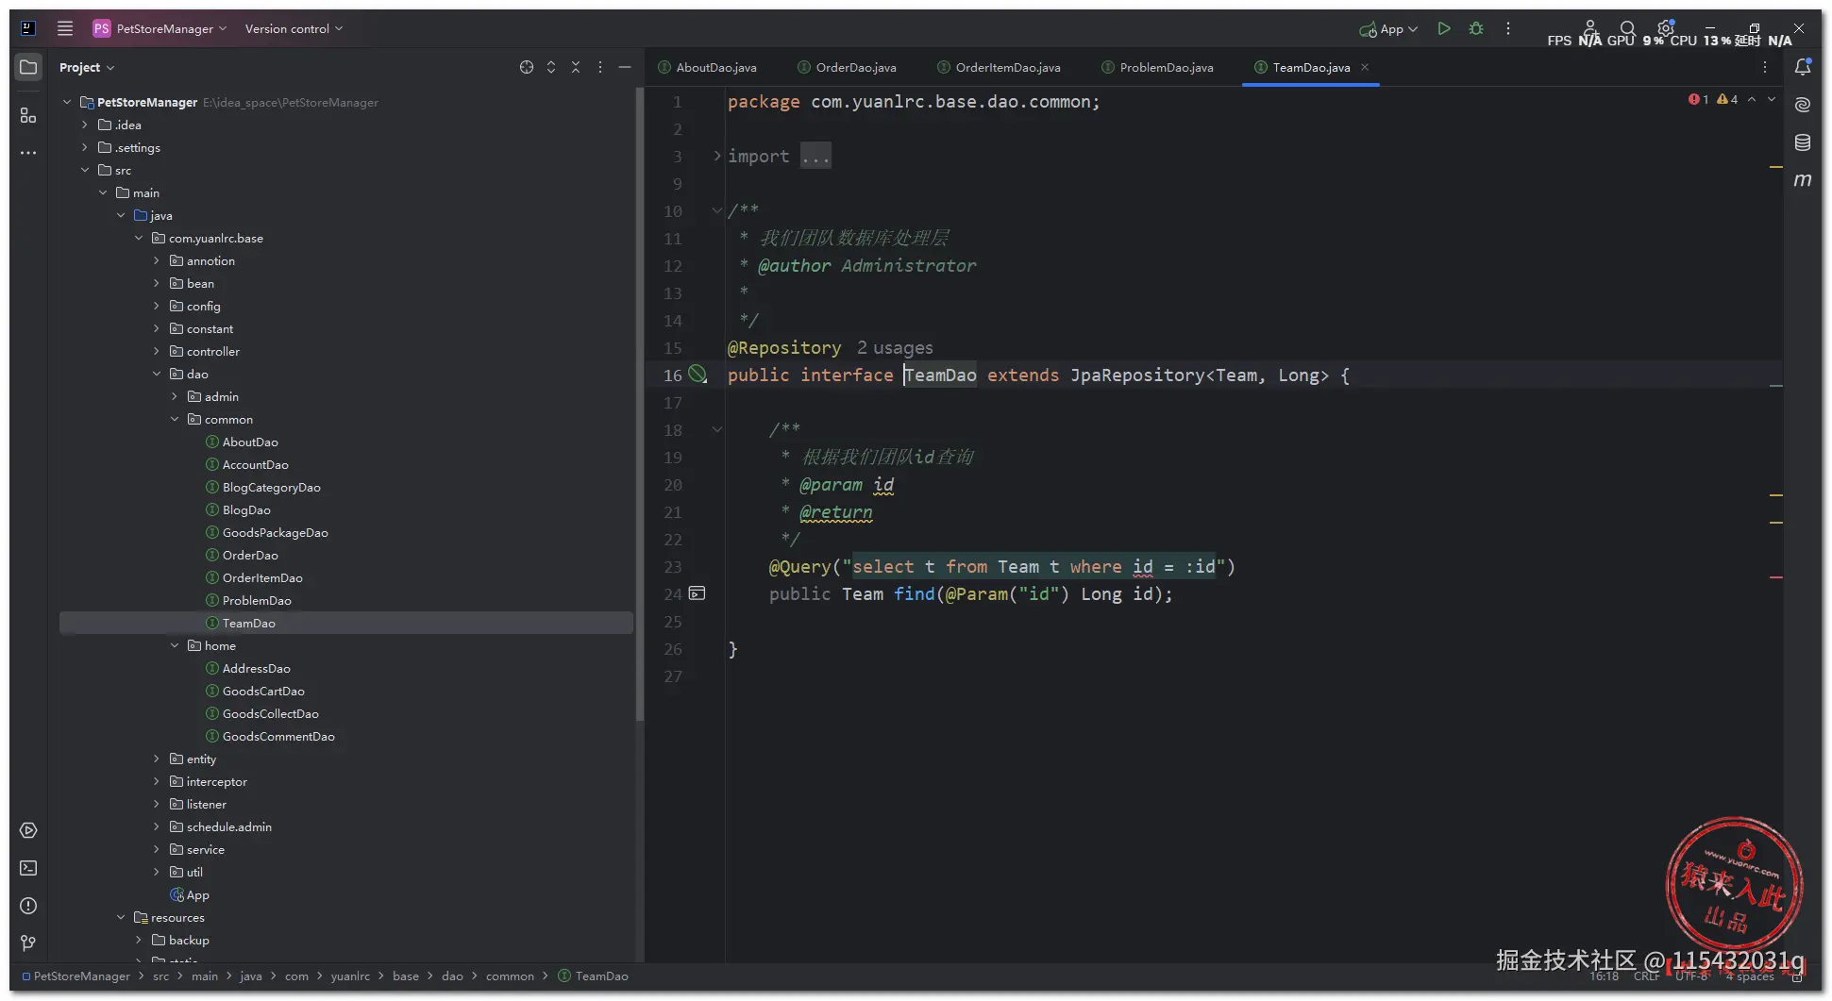The width and height of the screenshot is (1832, 1001).
Task: Select opened file in Project tree
Action: [x=527, y=67]
